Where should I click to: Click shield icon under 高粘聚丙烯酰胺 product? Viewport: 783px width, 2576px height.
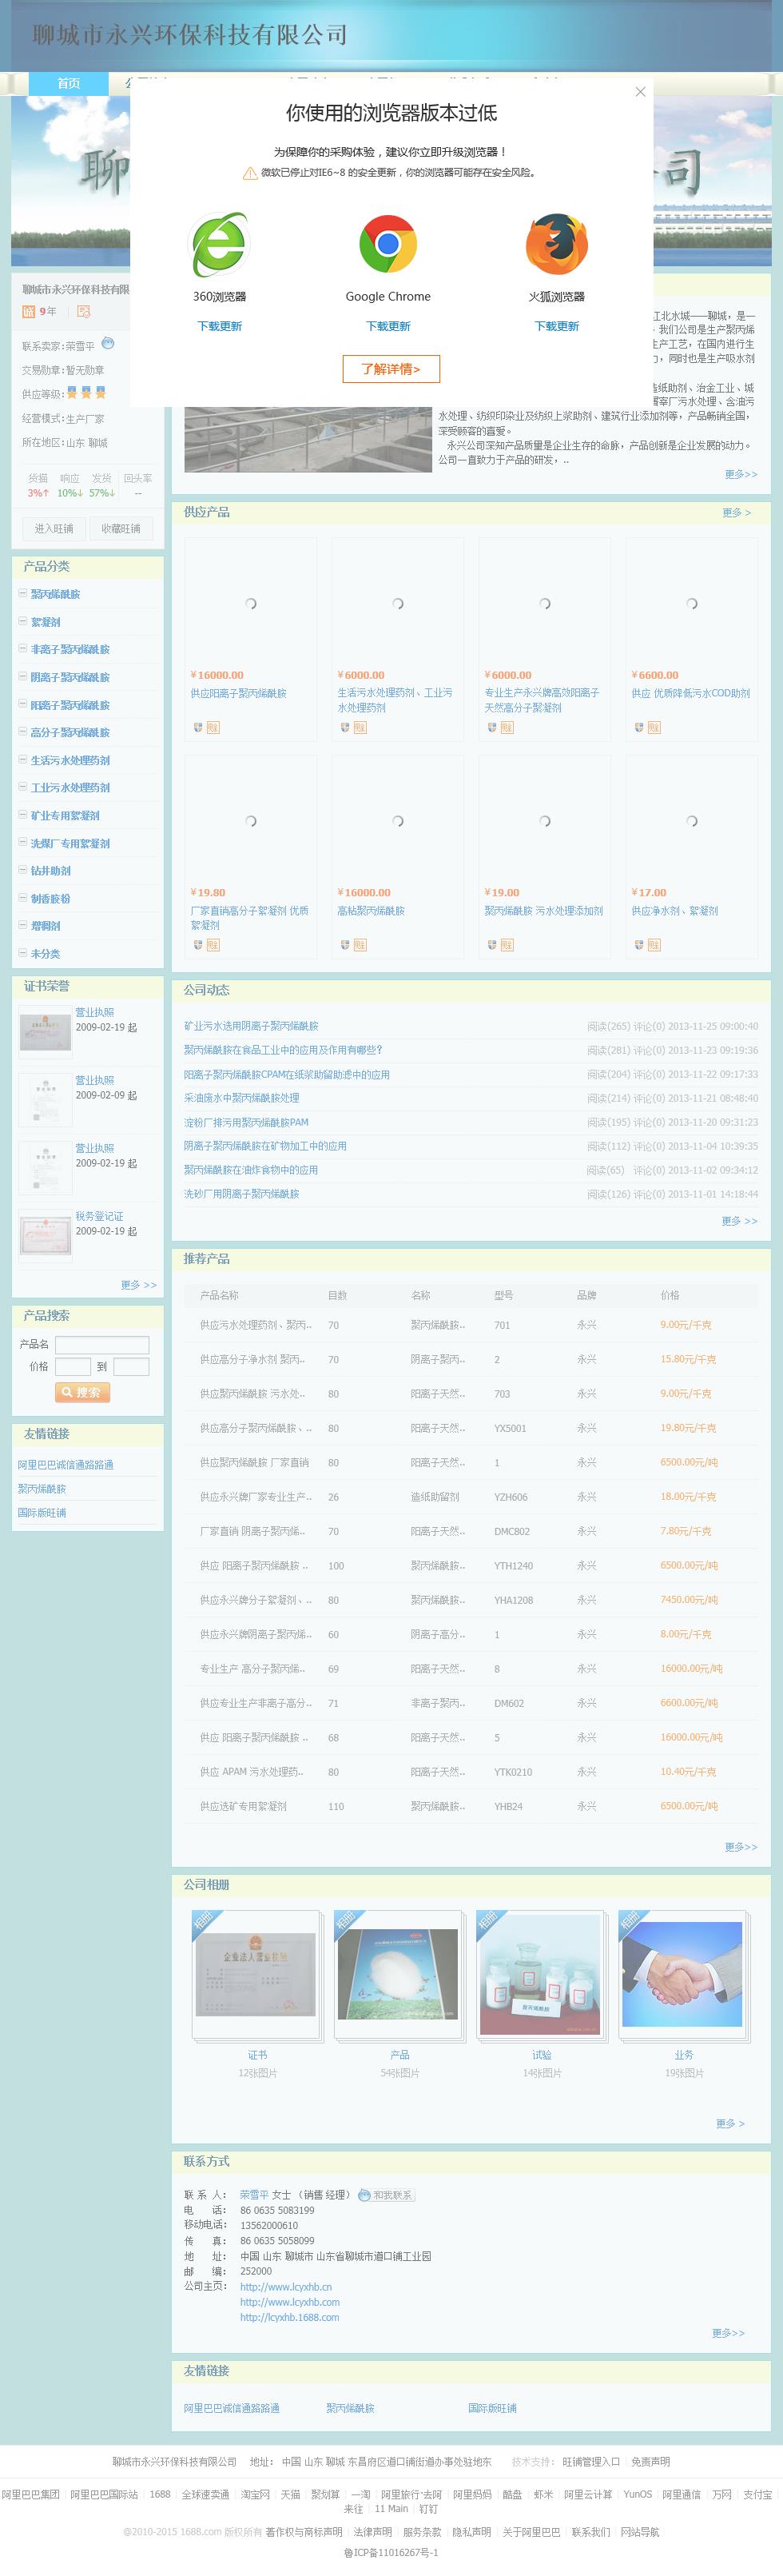point(344,944)
